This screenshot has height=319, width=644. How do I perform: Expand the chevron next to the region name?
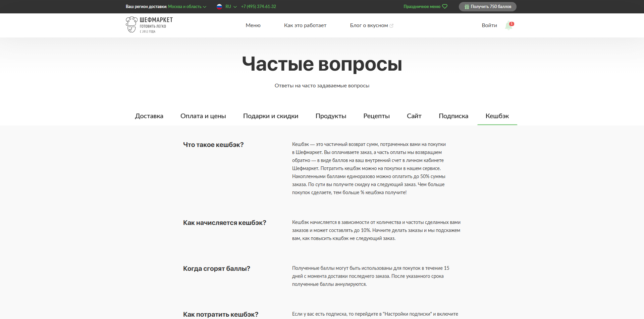[x=205, y=6]
